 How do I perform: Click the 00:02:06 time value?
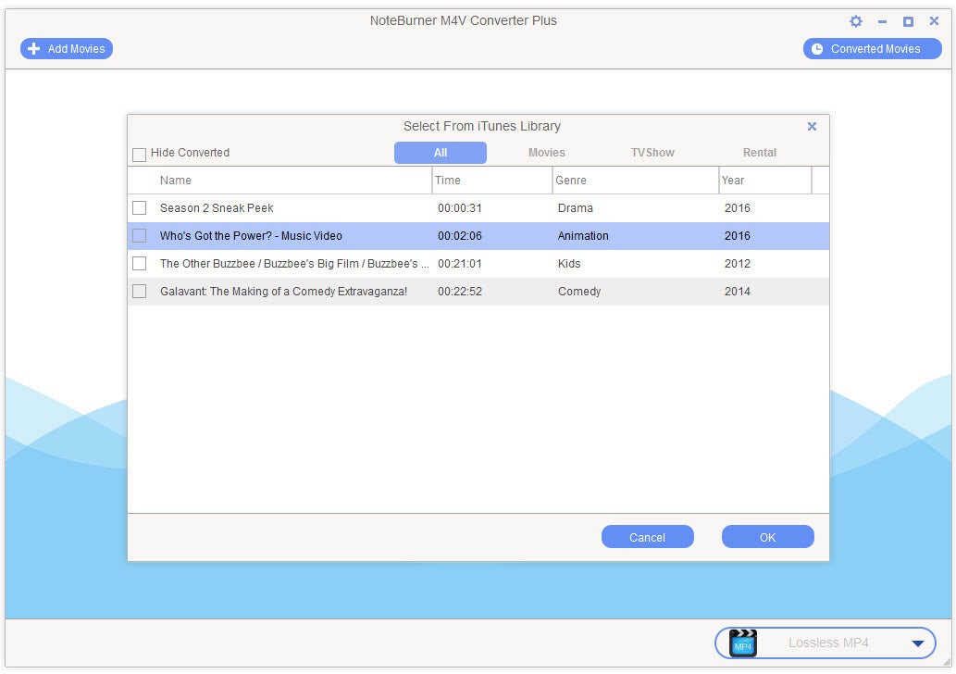[x=460, y=236]
